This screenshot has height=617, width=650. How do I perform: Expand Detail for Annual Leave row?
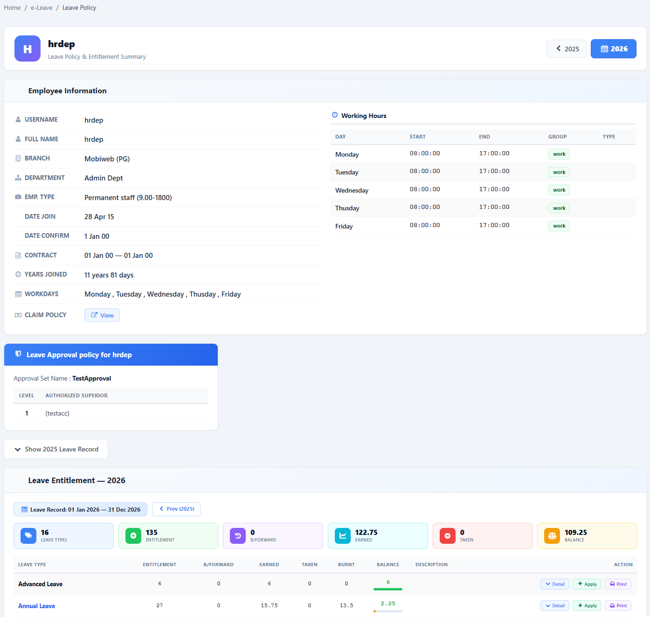pos(555,605)
